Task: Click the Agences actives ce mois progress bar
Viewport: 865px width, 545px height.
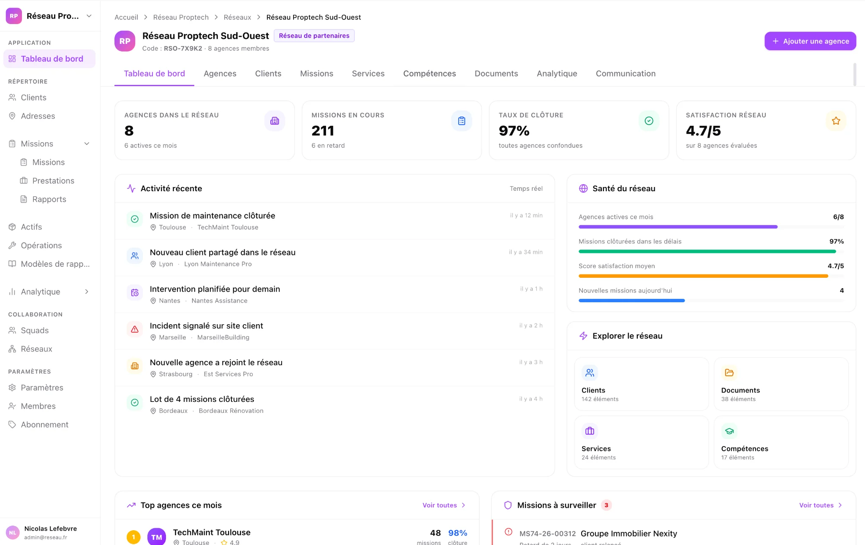Action: click(711, 227)
